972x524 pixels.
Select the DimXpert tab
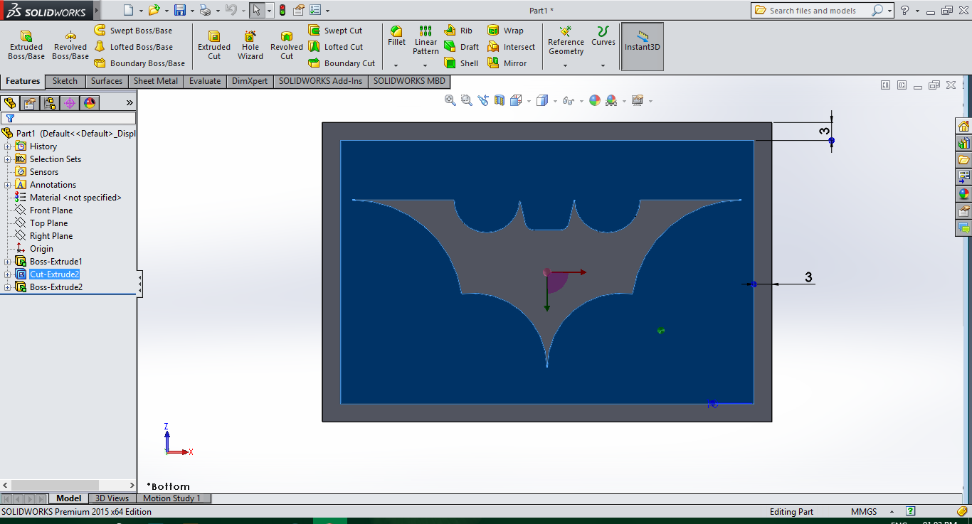[250, 81]
